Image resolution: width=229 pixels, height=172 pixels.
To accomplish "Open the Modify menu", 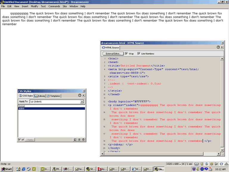I will [x=34, y=6].
